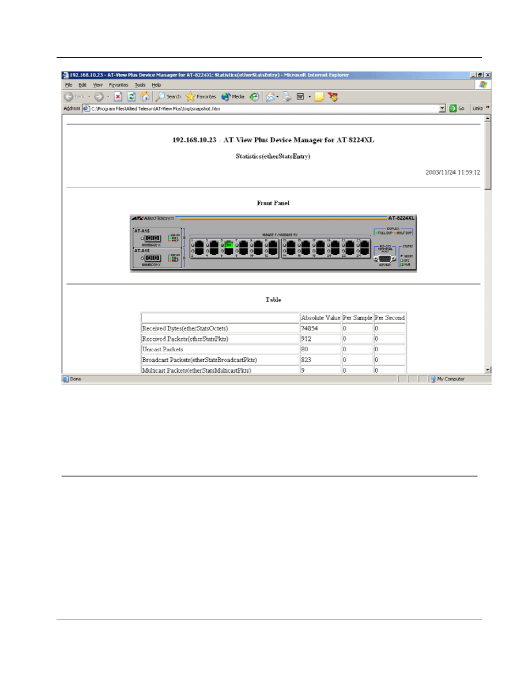Click the Done page icon in status bar
This screenshot has height=679, width=524.
[66, 379]
